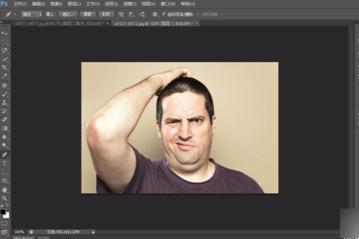Open the pen tool preset picker arrow
This screenshot has height=239, width=359.
tap(15, 14)
